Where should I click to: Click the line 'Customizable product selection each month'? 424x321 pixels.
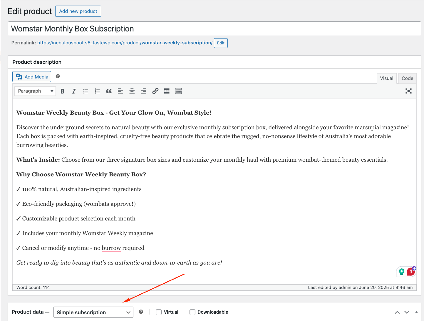(x=76, y=218)
